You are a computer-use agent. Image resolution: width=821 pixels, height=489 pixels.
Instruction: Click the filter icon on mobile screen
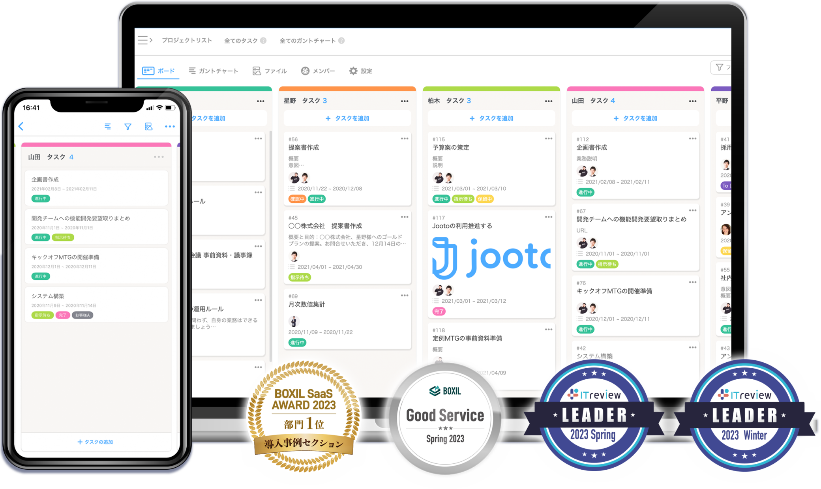(128, 127)
